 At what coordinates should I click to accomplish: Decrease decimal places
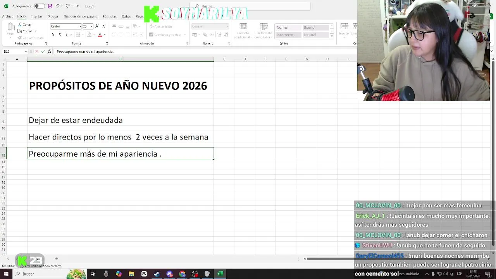pos(227,35)
